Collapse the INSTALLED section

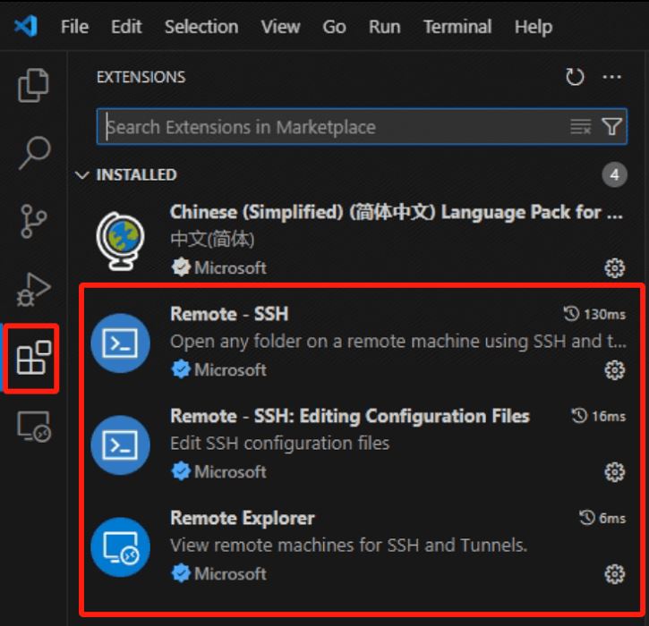[83, 175]
